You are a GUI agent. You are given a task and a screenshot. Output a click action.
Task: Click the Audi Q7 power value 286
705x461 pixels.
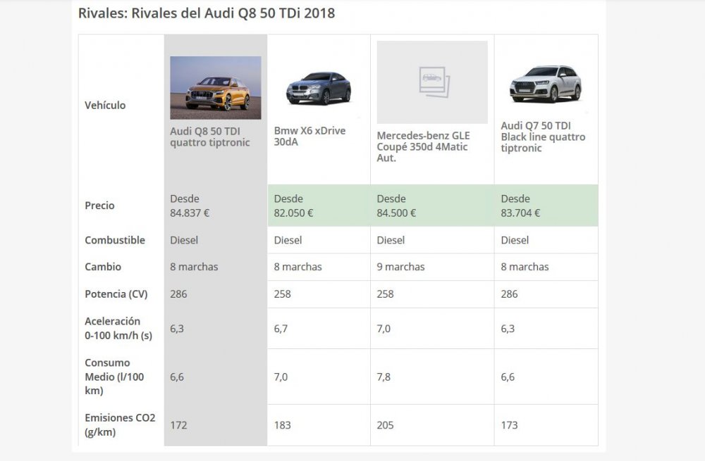pyautogui.click(x=510, y=294)
